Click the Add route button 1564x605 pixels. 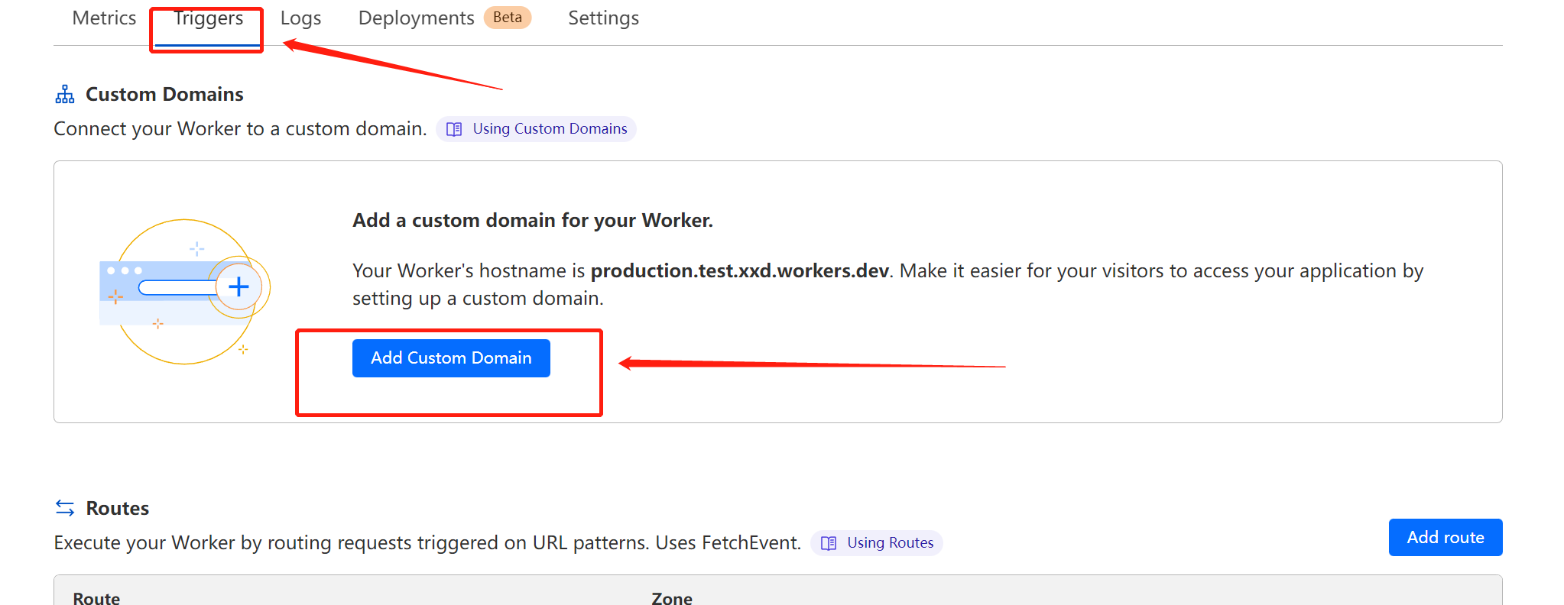1446,538
